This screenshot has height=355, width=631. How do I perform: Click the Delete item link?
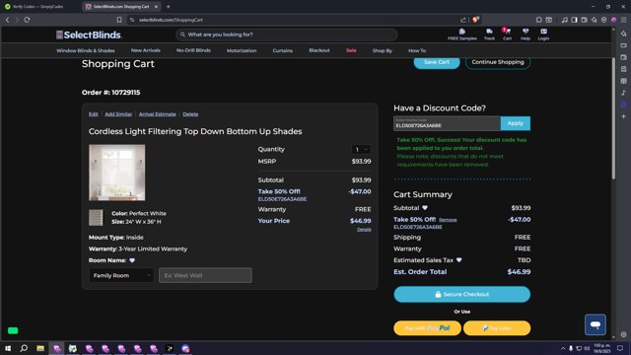pos(190,114)
